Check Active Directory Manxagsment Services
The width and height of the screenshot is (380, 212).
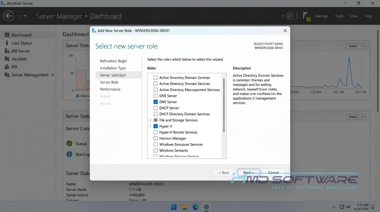click(x=155, y=90)
